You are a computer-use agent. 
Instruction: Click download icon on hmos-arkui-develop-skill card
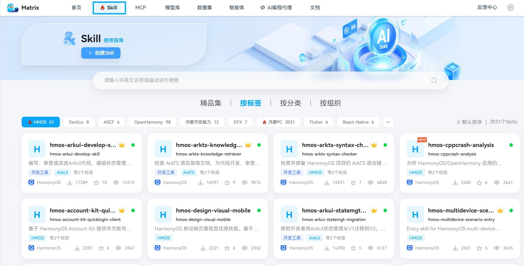70,183
